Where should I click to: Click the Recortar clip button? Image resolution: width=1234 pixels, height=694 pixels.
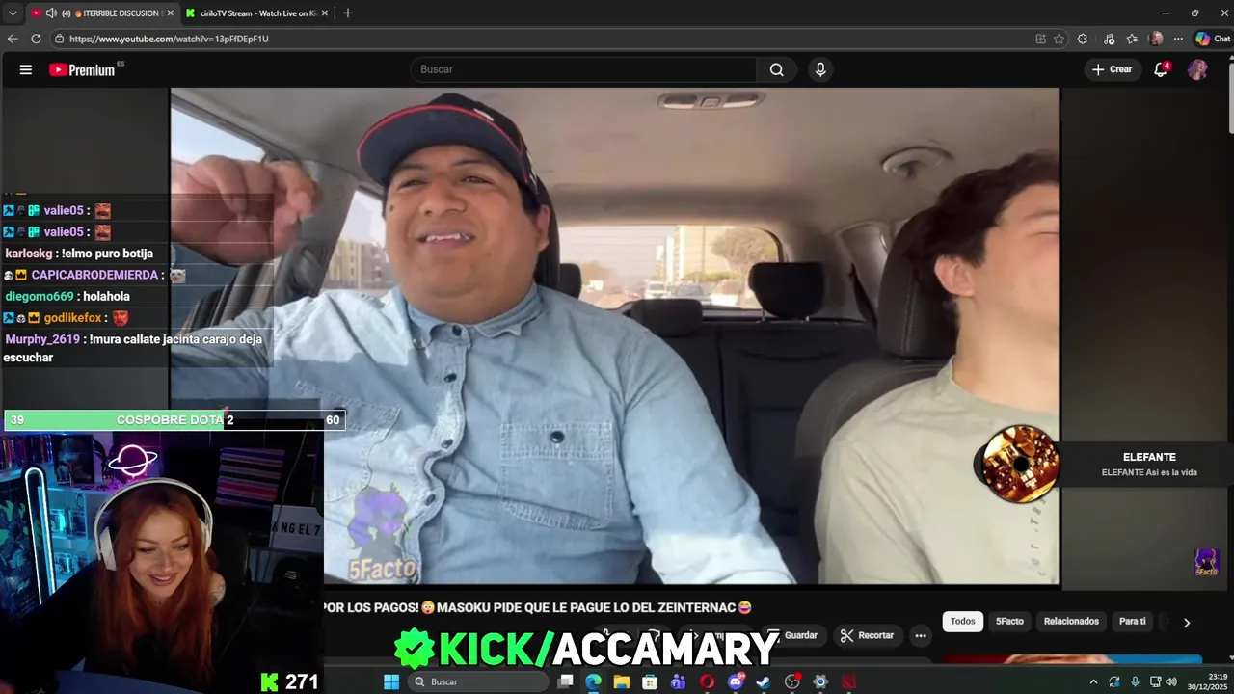coord(867,635)
